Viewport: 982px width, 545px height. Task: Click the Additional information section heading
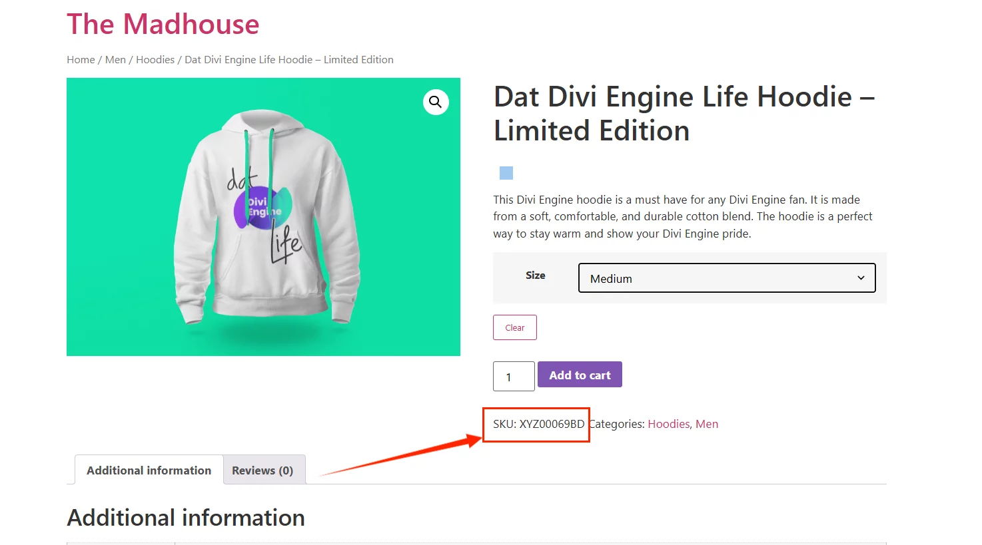coord(185,518)
